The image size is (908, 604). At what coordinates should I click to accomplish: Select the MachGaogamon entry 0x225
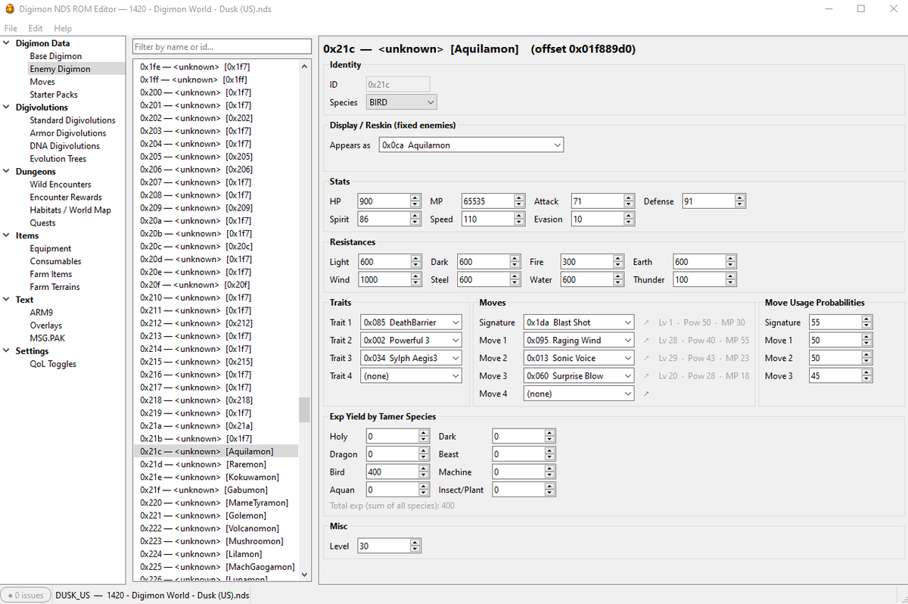tap(216, 567)
